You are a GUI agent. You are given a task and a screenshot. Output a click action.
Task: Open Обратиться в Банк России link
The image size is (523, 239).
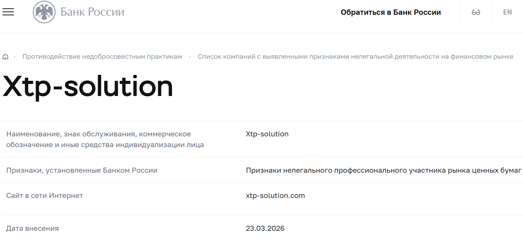(x=391, y=12)
